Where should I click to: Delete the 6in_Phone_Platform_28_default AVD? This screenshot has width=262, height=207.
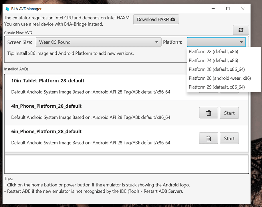pyautogui.click(x=209, y=138)
